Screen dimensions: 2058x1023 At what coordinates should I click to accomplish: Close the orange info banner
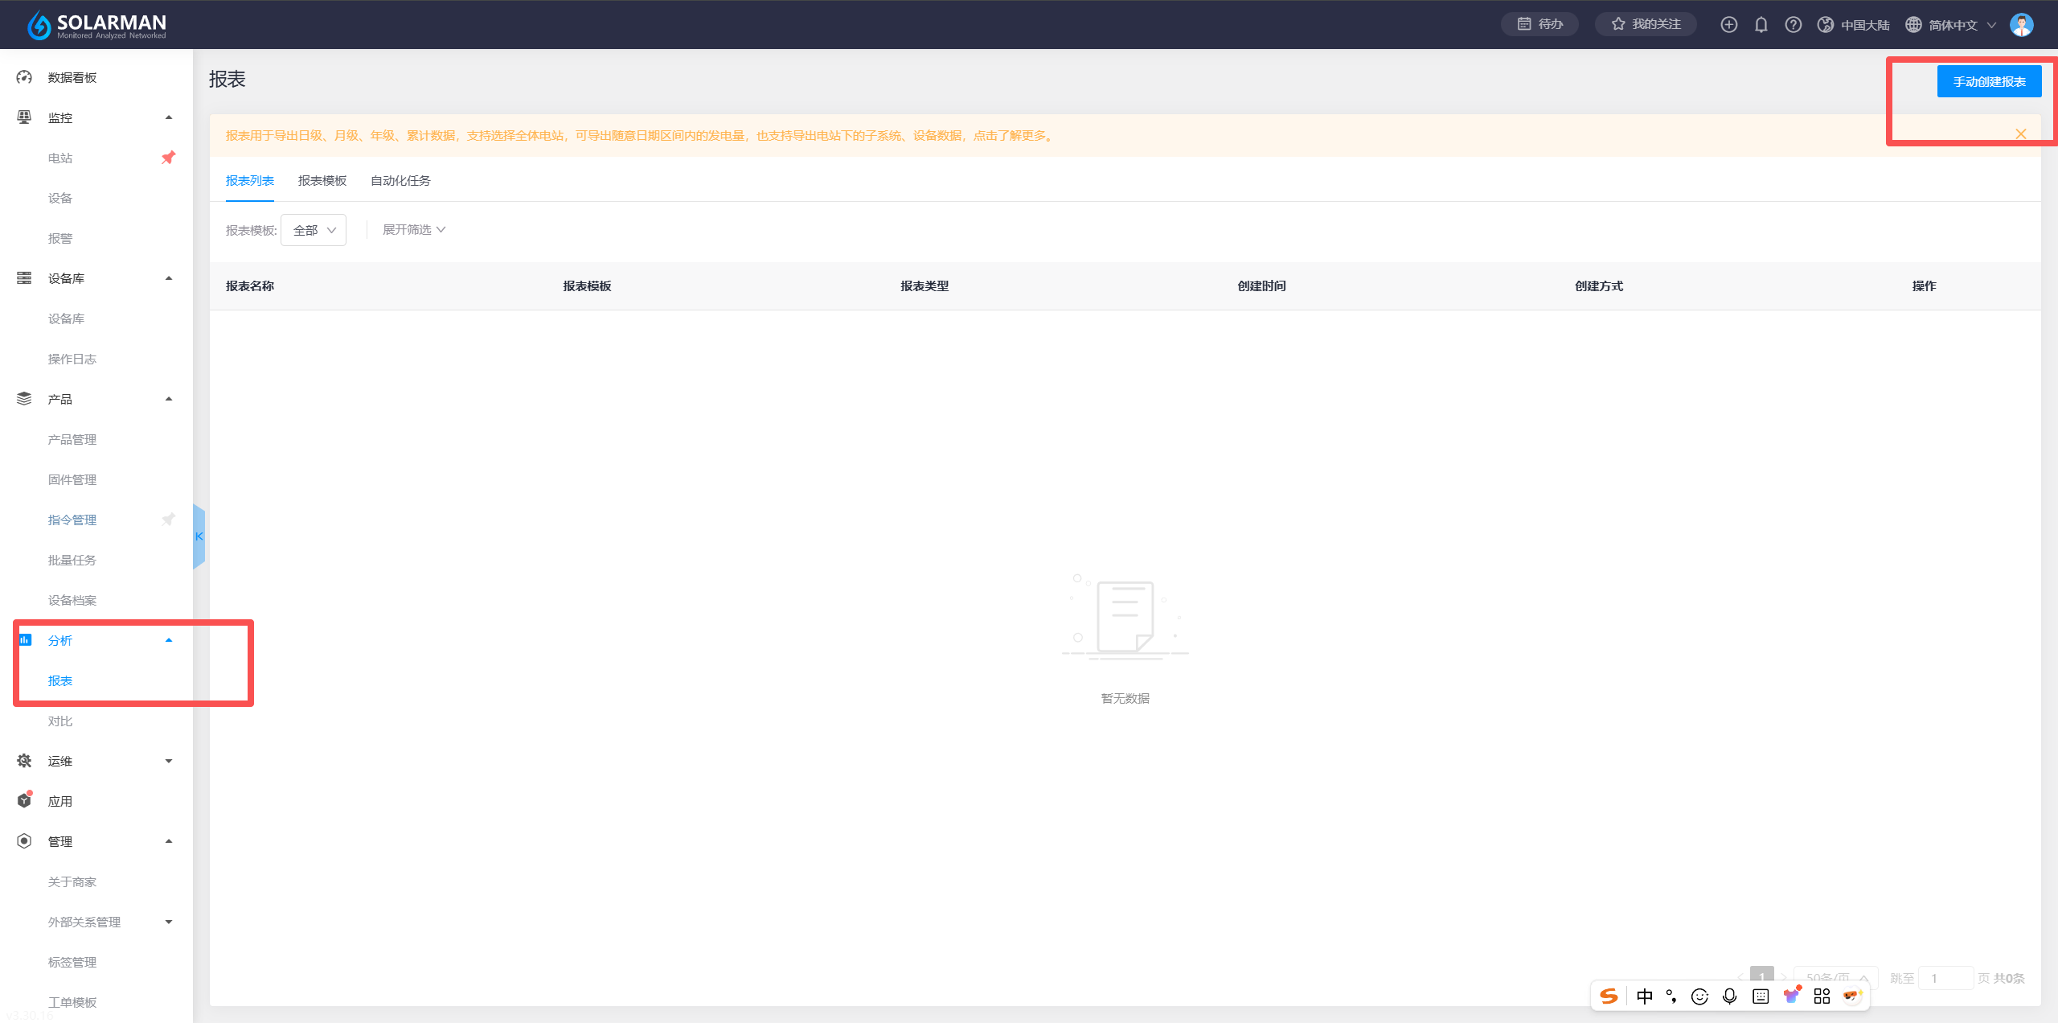click(x=2020, y=134)
